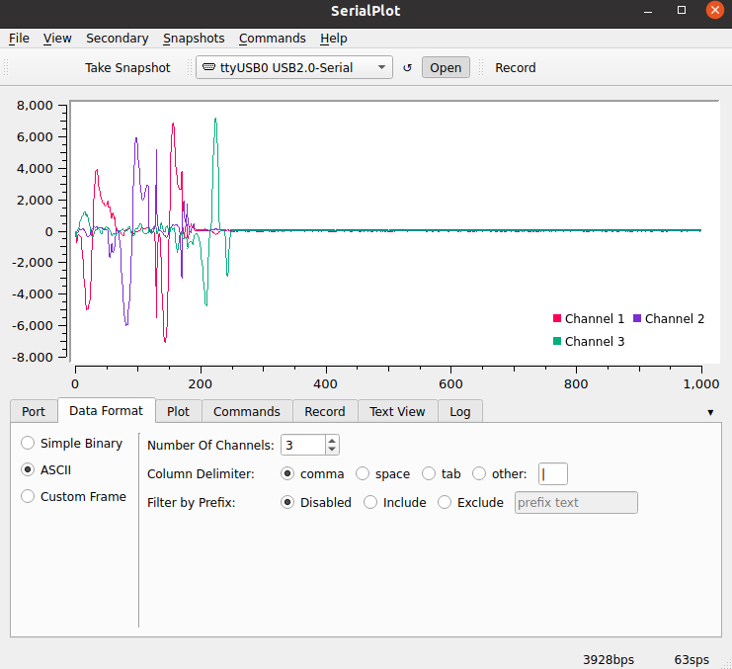This screenshot has height=669, width=732.
Task: Increase the number of channels
Action: pyautogui.click(x=332, y=441)
